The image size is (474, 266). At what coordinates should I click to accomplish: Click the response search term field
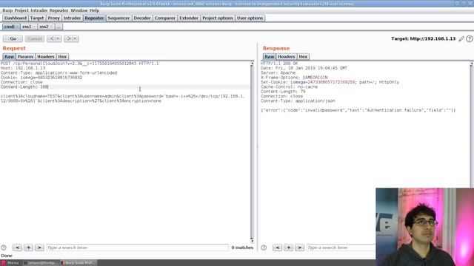point(341,248)
